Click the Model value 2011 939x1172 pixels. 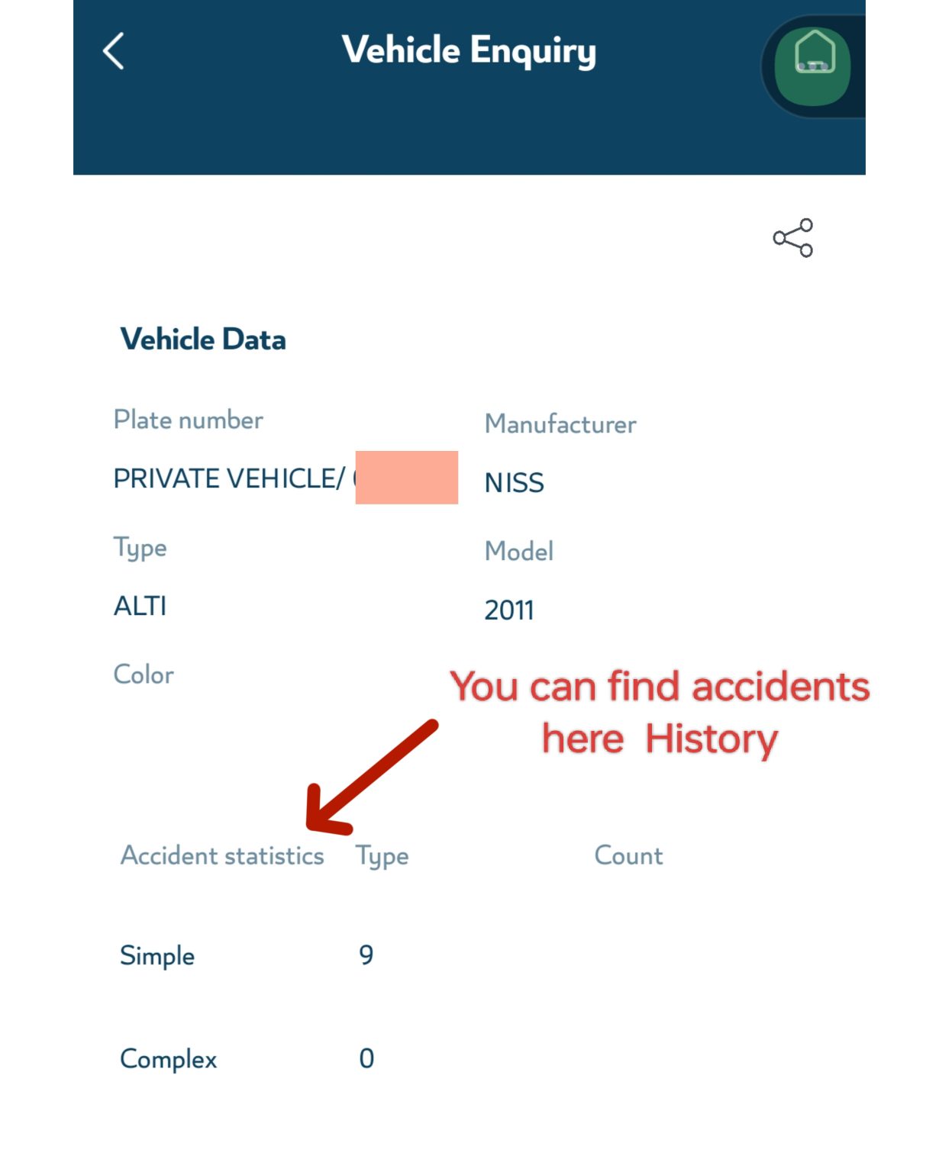tap(510, 609)
